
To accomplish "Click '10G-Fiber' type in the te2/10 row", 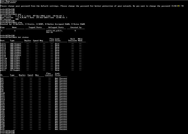I will coord(15,59).
